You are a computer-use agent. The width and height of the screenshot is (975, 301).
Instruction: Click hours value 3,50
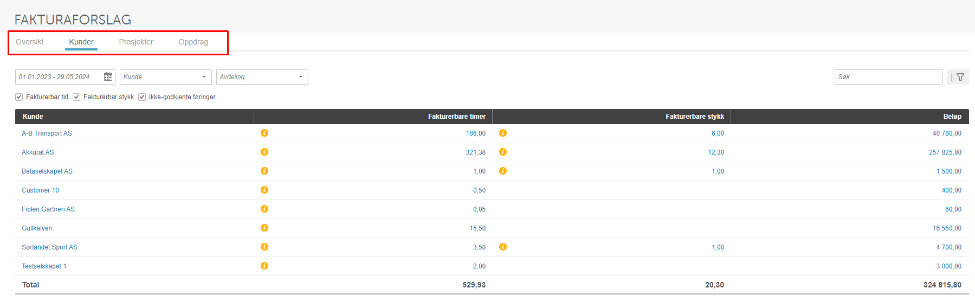[479, 247]
